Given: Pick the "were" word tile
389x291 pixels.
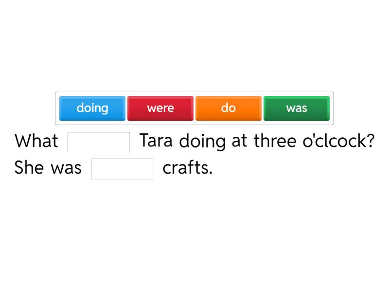Looking at the screenshot, I should point(160,108).
